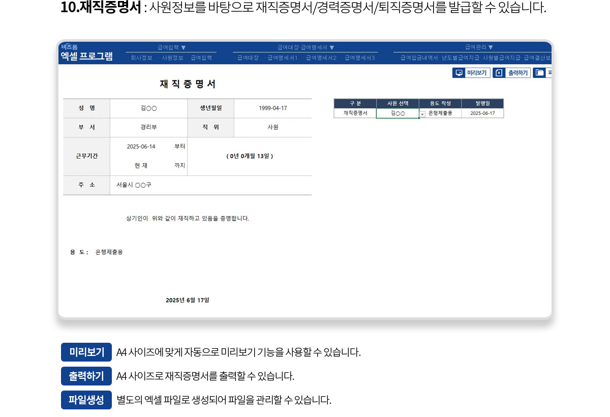This screenshot has width=610, height=417.
Task: Open the 급여대장 menu item
Action: pyautogui.click(x=248, y=58)
